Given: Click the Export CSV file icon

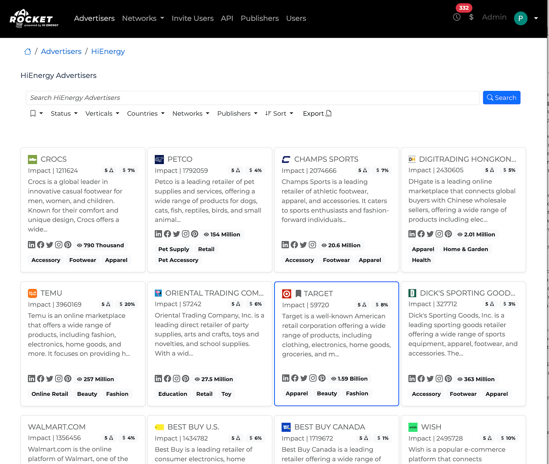Looking at the screenshot, I should pyautogui.click(x=329, y=113).
